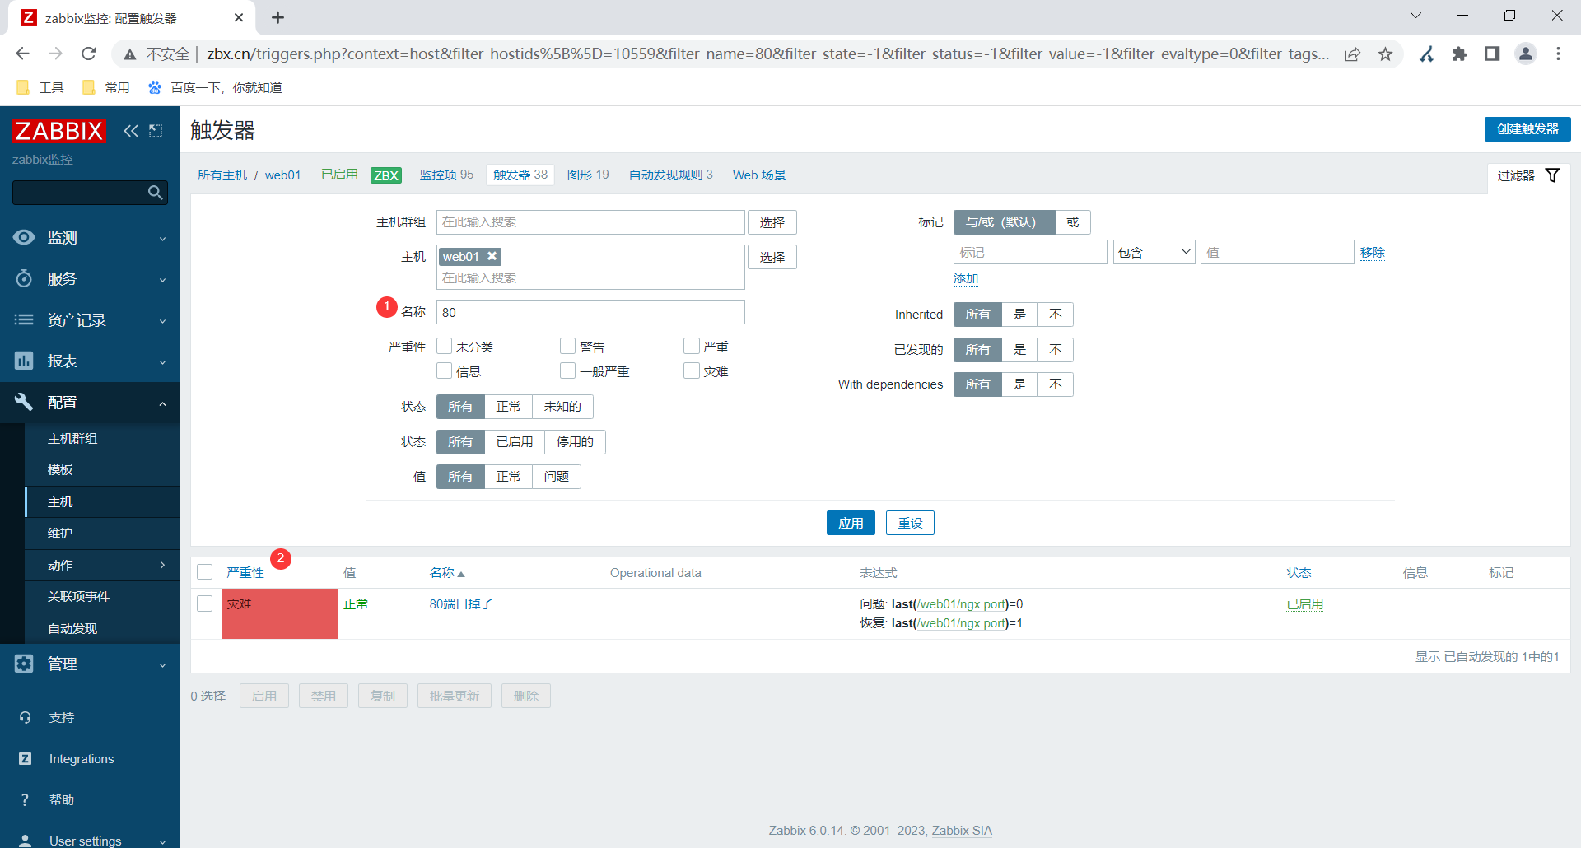Click the 标记 tag name input
Screen dimensions: 1581x848
(x=1030, y=252)
